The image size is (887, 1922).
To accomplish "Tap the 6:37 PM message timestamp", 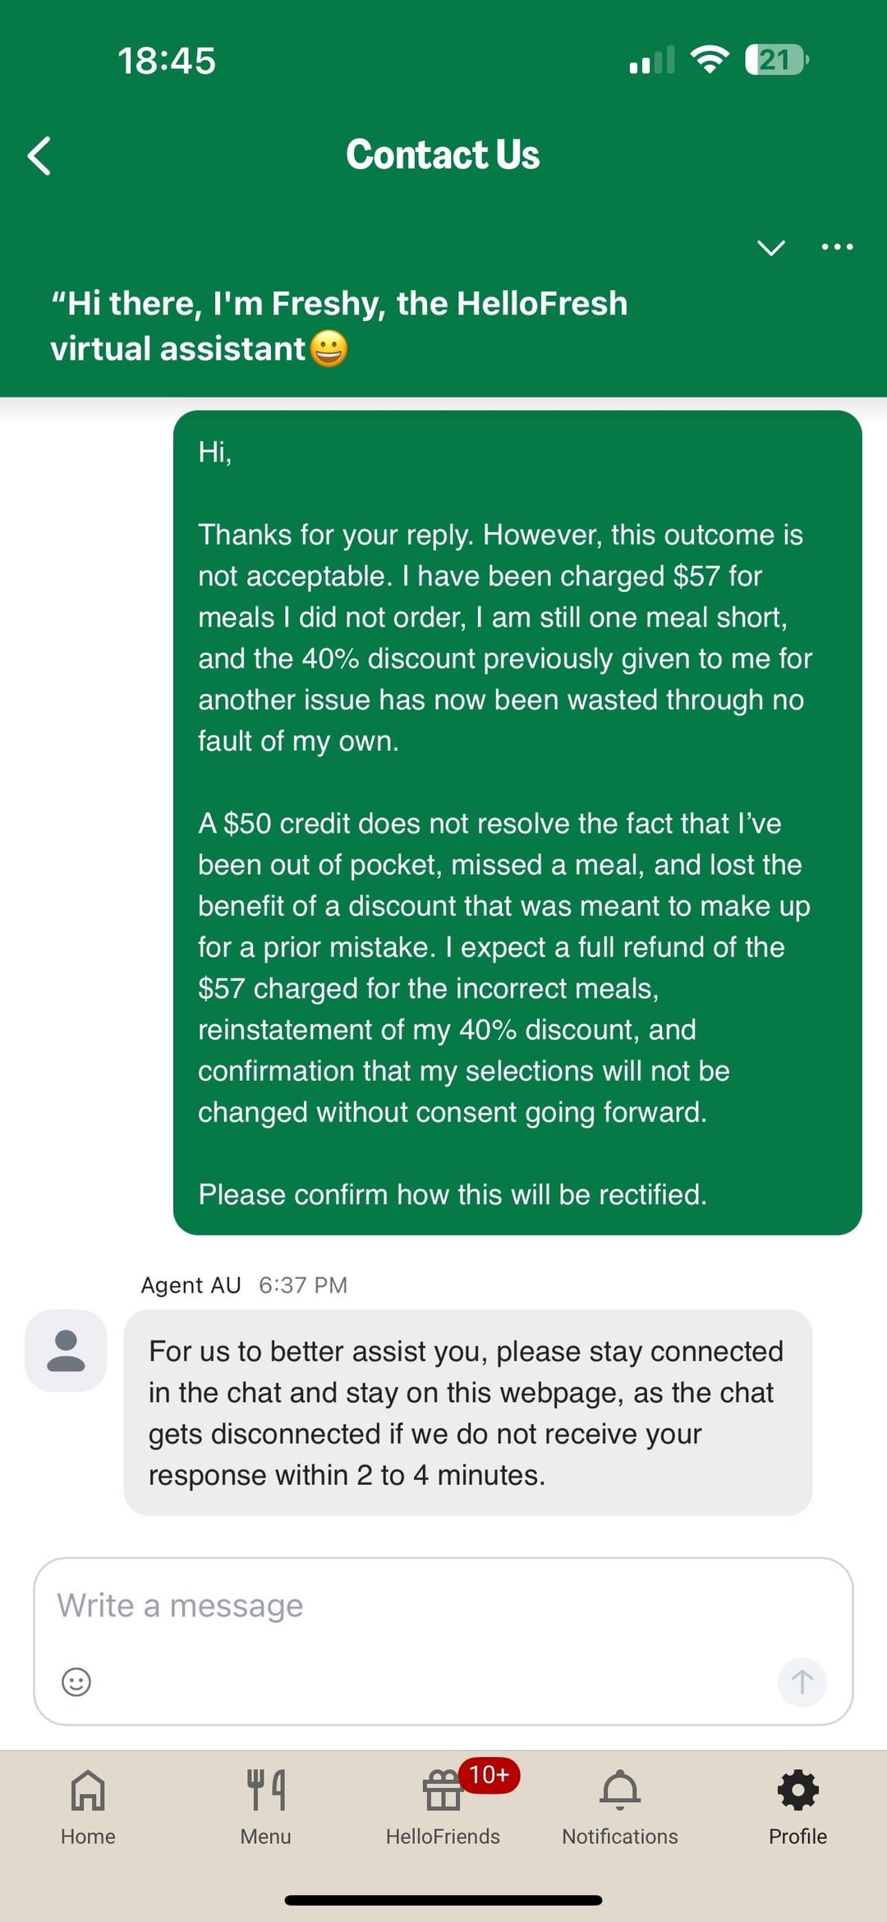I will [303, 1285].
